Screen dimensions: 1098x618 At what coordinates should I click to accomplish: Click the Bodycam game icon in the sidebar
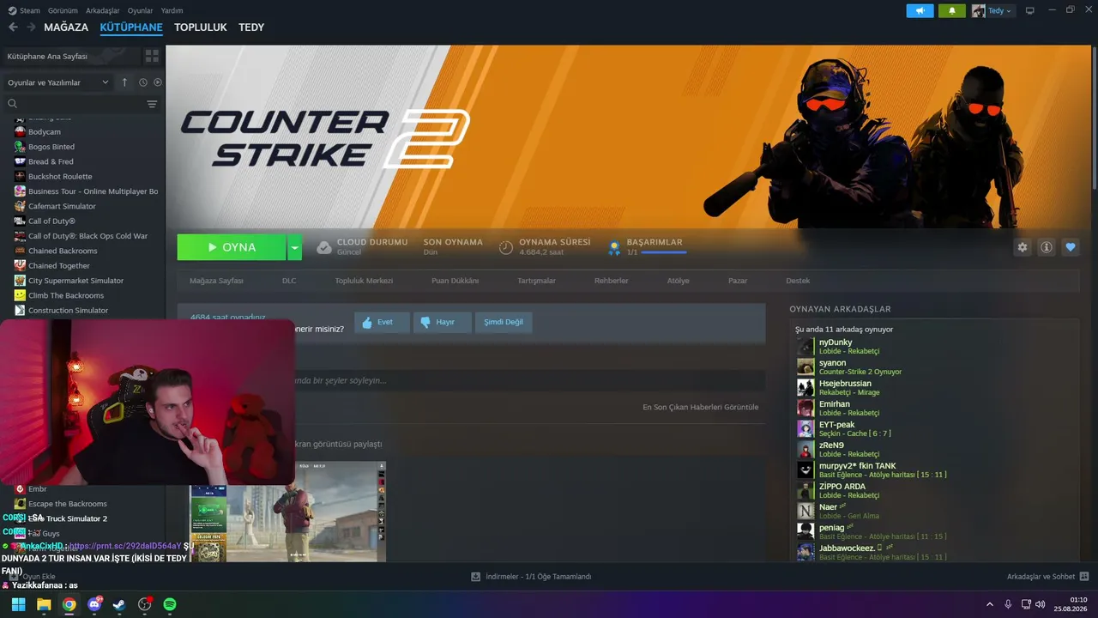[x=20, y=132]
